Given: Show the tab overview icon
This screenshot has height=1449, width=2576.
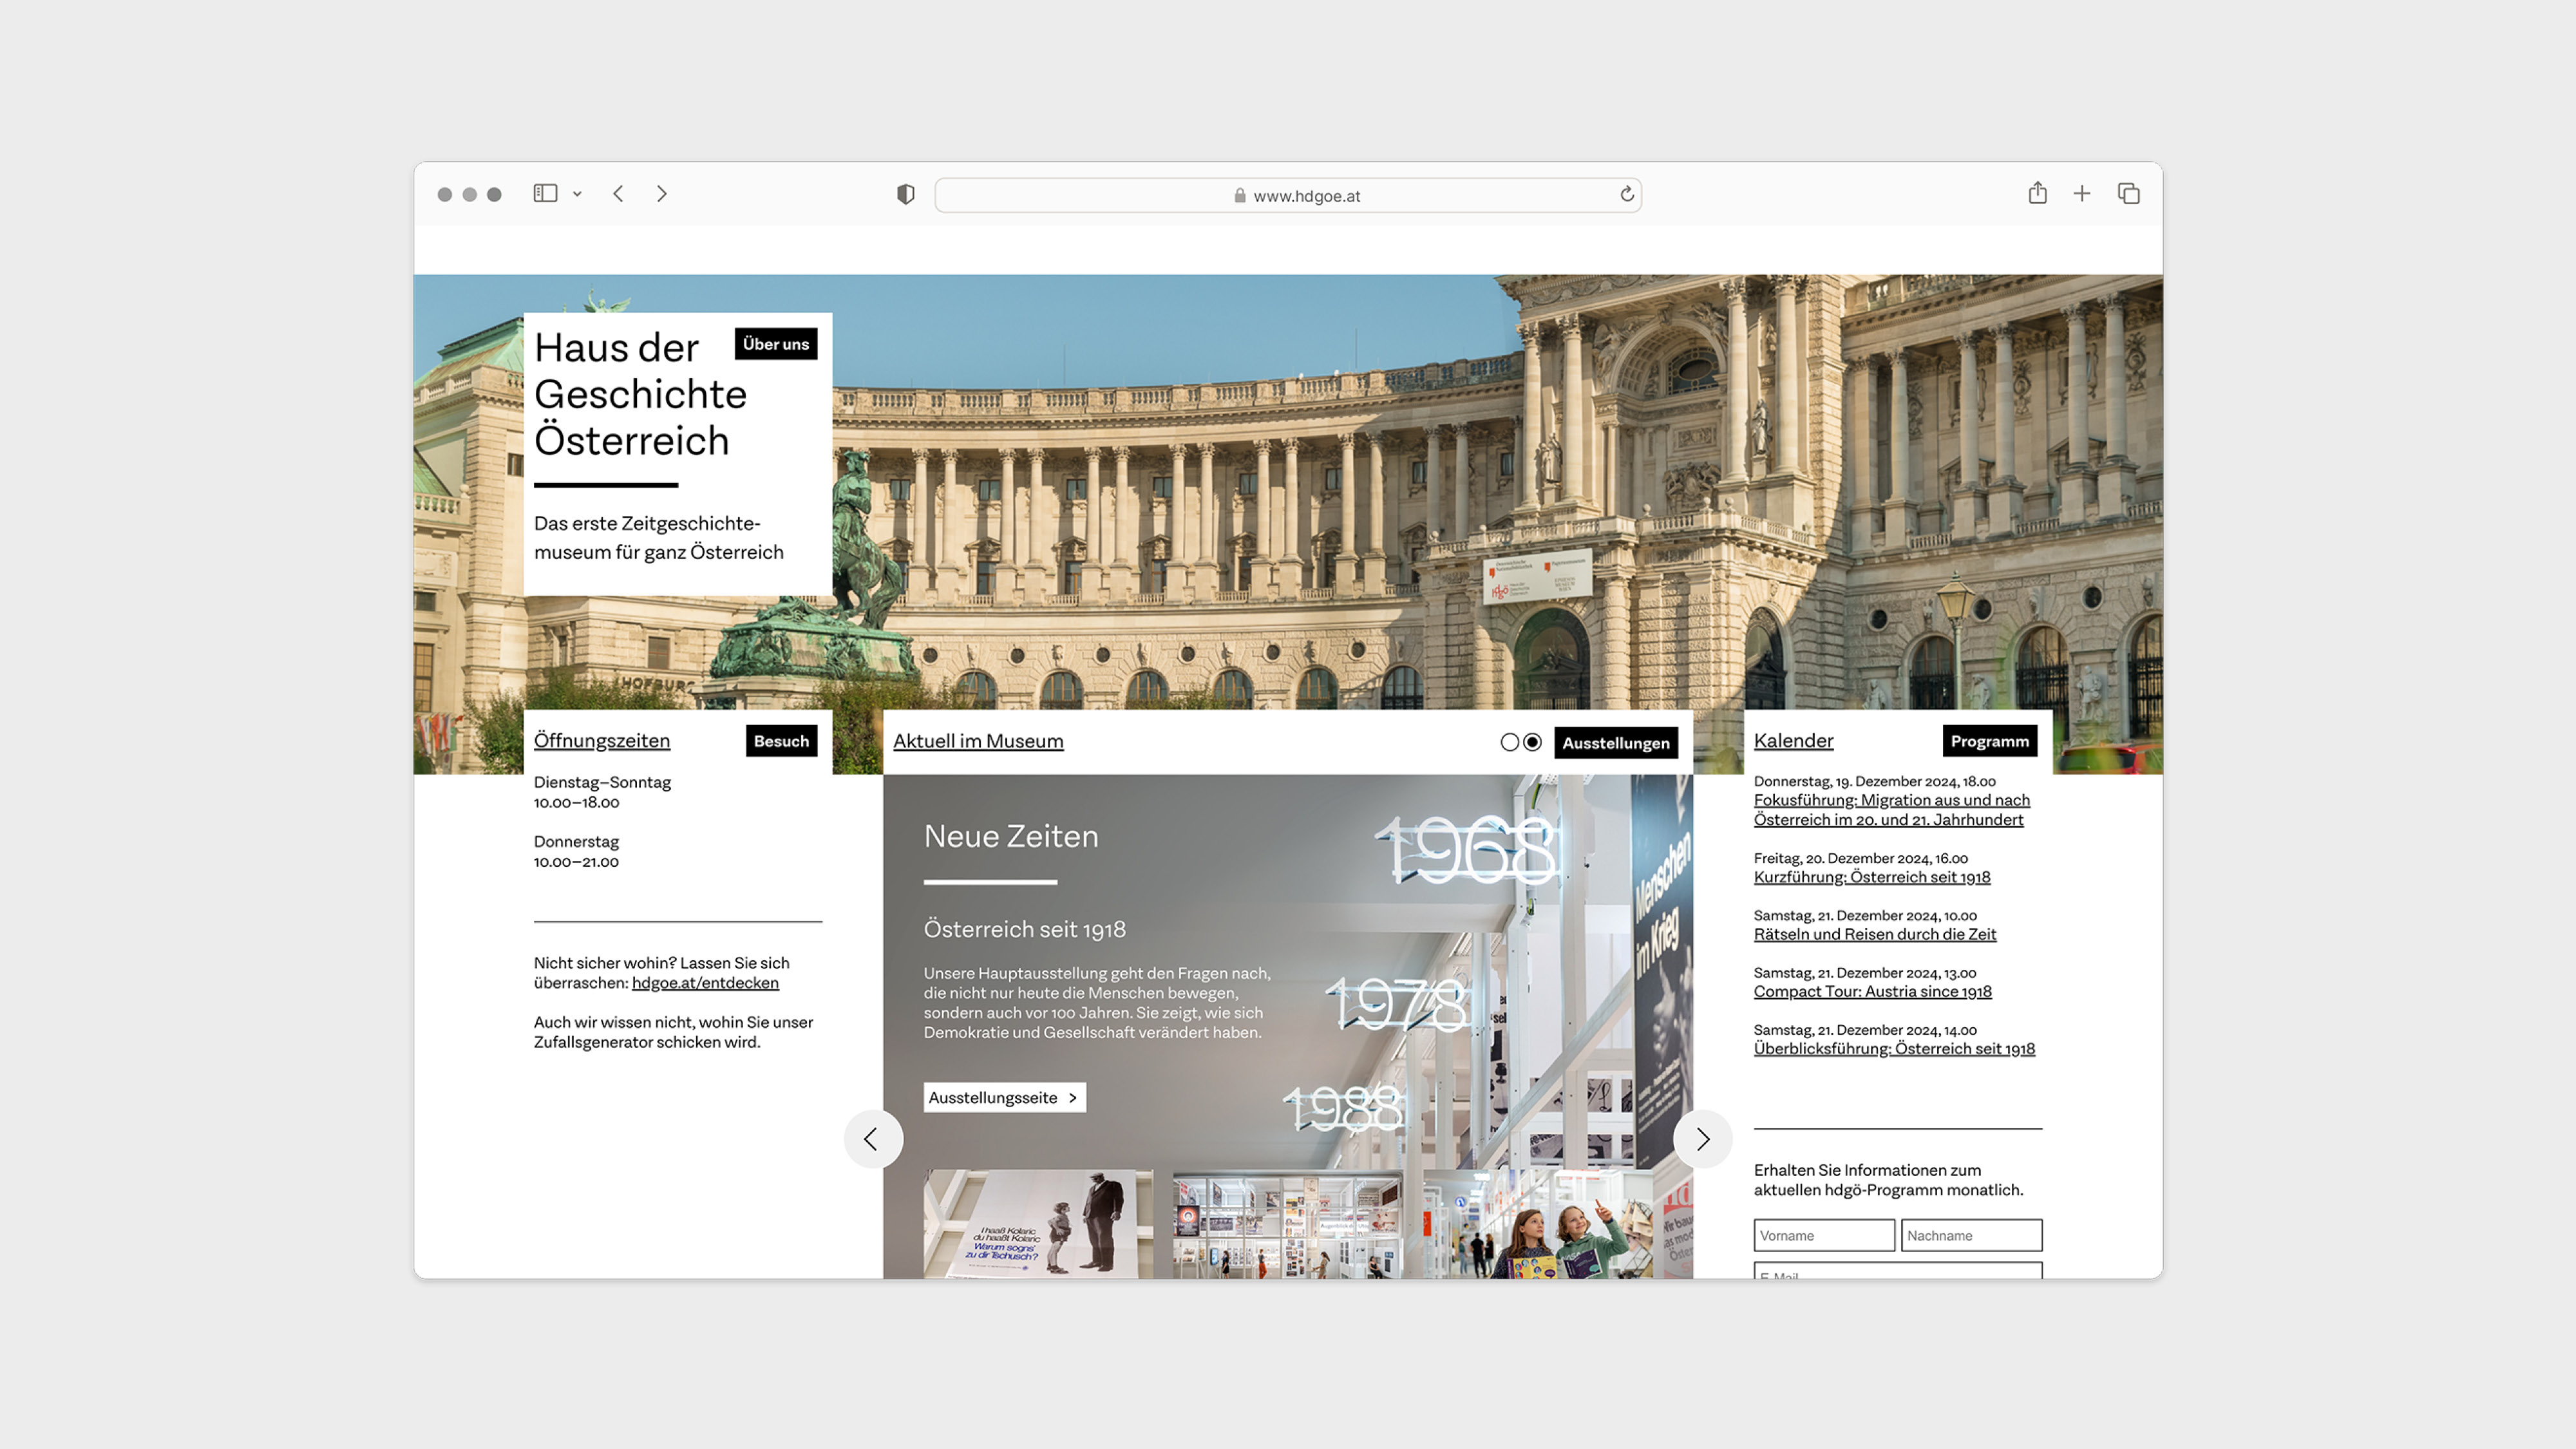Looking at the screenshot, I should tap(2128, 193).
